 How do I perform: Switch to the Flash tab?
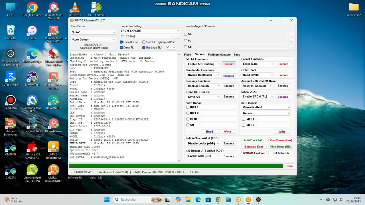coord(188,55)
